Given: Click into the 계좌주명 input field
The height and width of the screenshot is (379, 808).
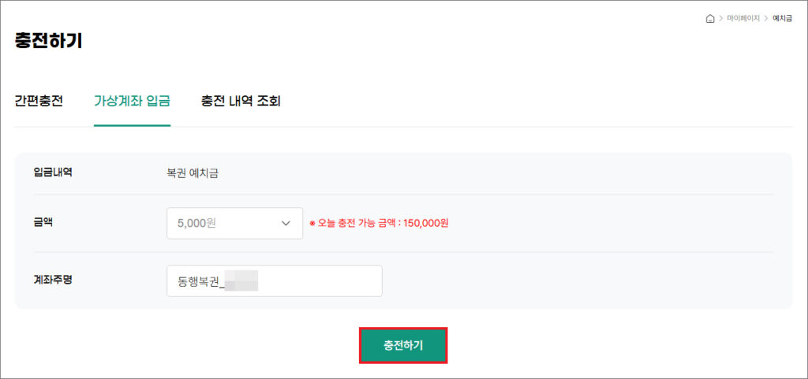Looking at the screenshot, I should click(316, 281).
